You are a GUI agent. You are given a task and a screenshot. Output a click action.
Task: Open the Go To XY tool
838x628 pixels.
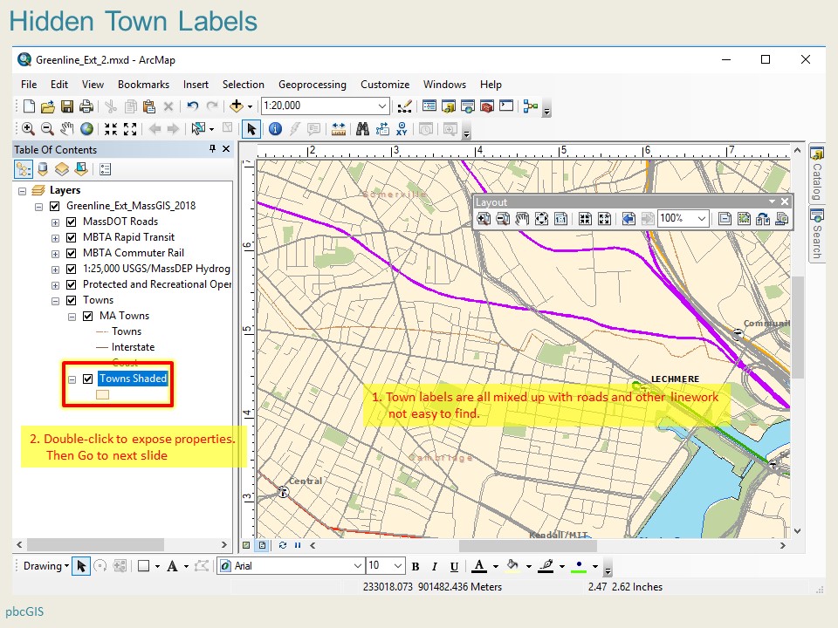pos(402,129)
